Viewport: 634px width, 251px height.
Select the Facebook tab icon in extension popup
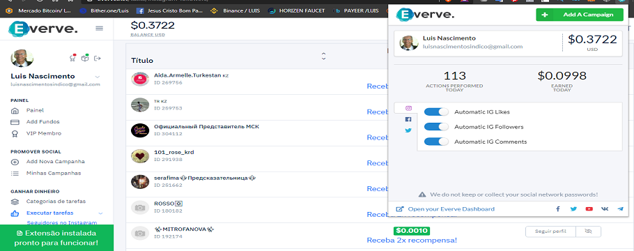tap(408, 119)
